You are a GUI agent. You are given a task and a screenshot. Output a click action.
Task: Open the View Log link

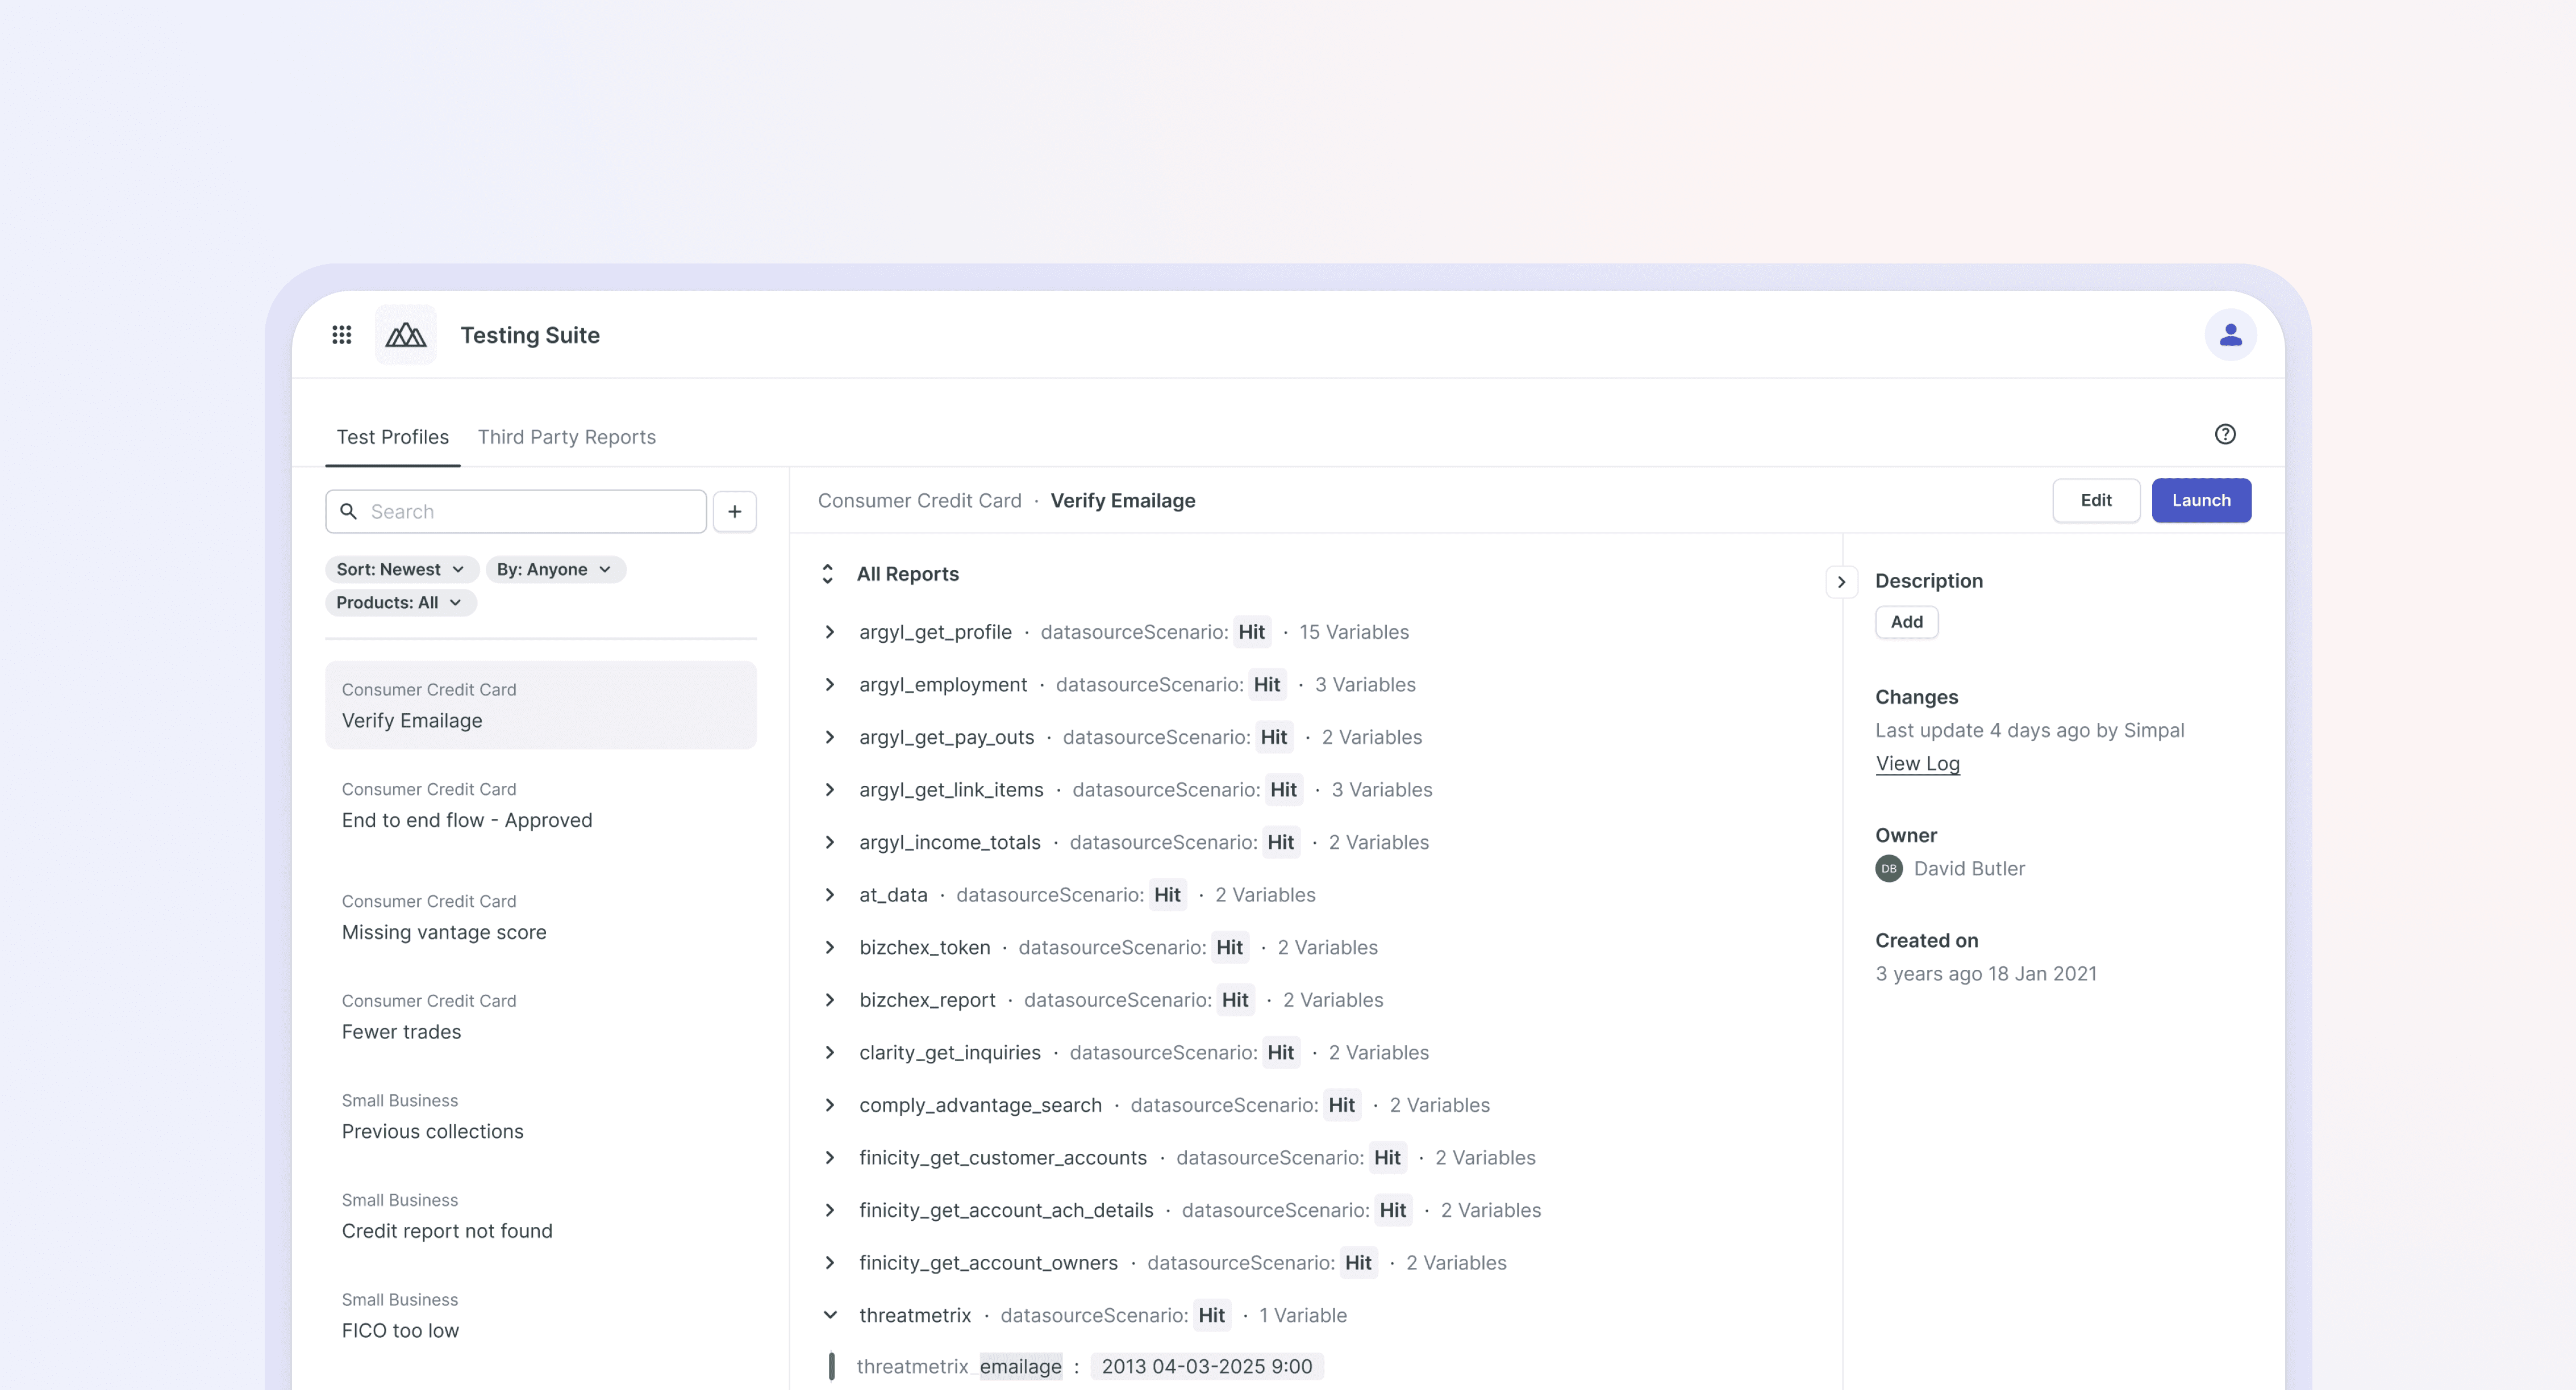(x=1917, y=764)
